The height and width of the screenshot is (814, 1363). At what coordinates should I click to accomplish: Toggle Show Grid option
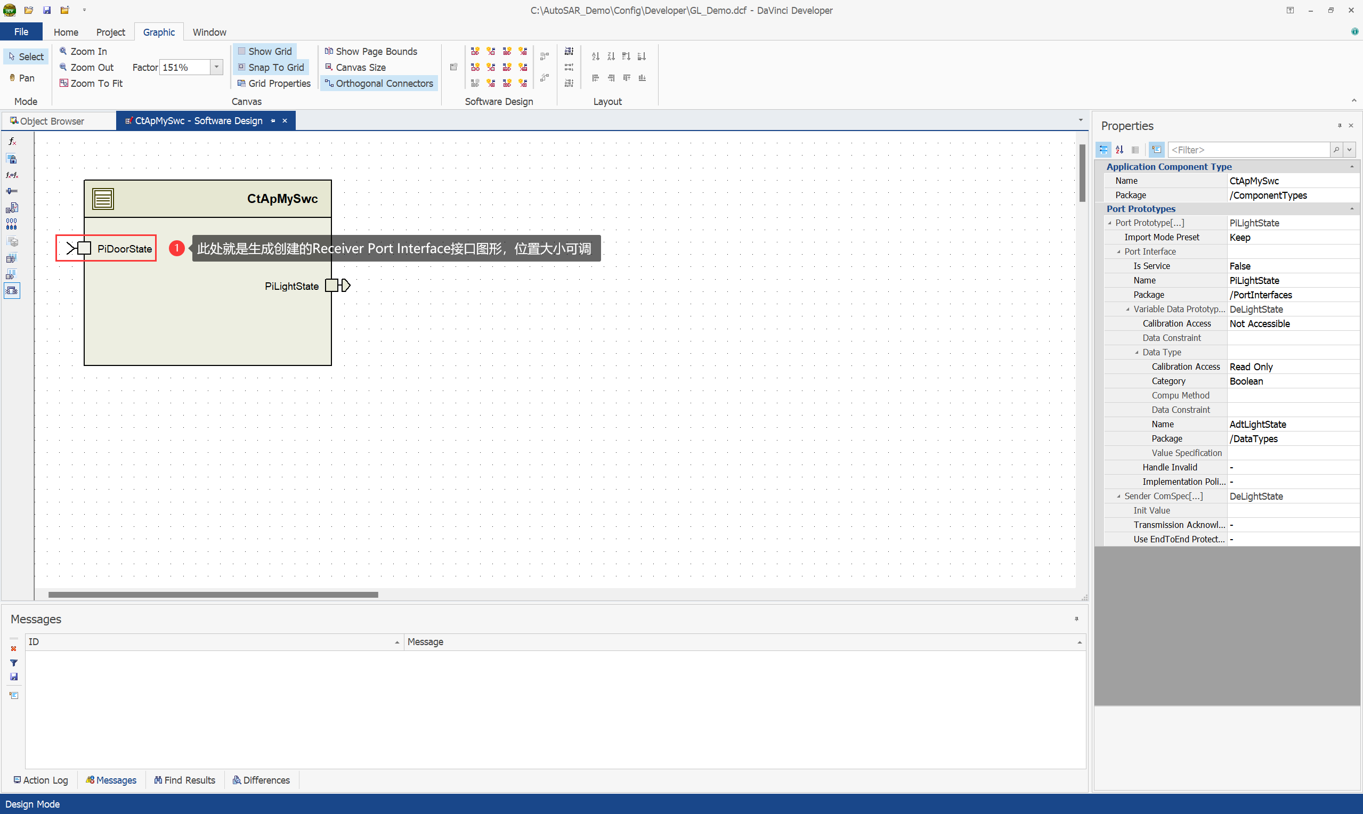(x=265, y=51)
